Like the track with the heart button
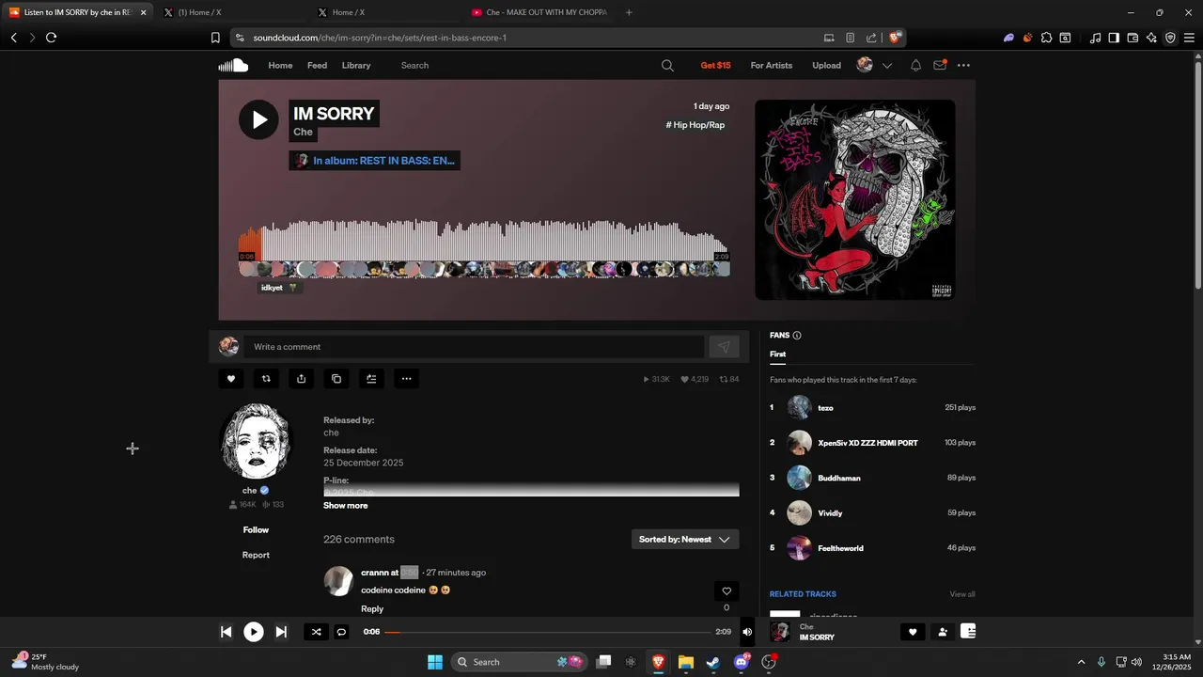 [x=231, y=379]
